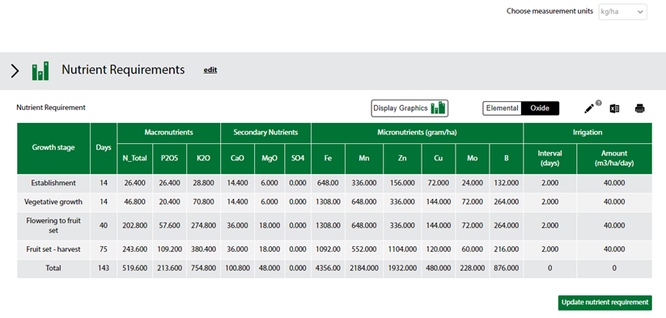Image resolution: width=666 pixels, height=318 pixels.
Task: Collapse the Nutrient Requirements section chevron
Action: coord(15,71)
